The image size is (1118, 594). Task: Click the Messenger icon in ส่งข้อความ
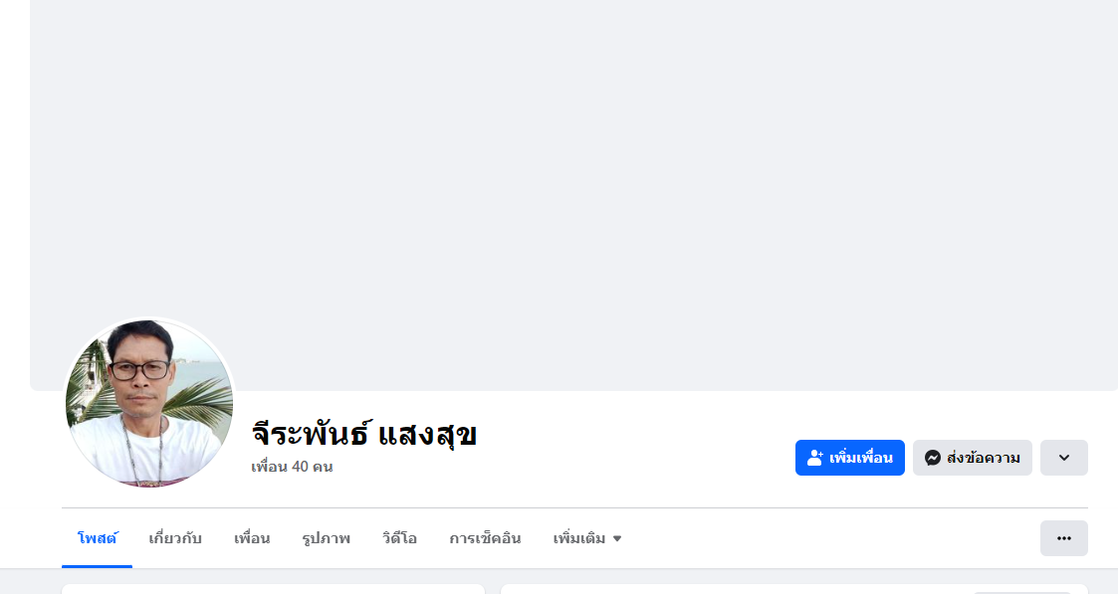pos(933,458)
